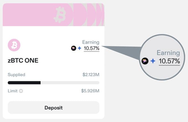Click the filled portion of supply bar
The image size is (188, 122).
[24, 83]
